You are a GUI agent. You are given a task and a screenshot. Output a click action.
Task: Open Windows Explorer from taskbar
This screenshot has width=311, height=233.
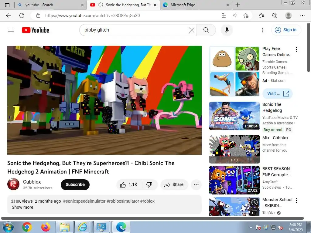pyautogui.click(x=65, y=227)
